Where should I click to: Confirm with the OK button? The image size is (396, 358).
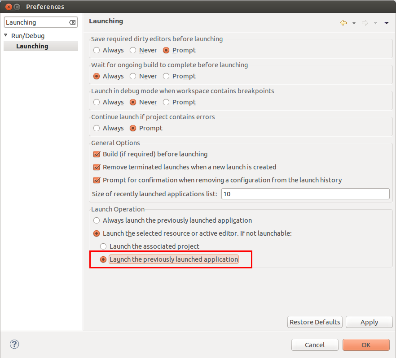tap(366, 345)
